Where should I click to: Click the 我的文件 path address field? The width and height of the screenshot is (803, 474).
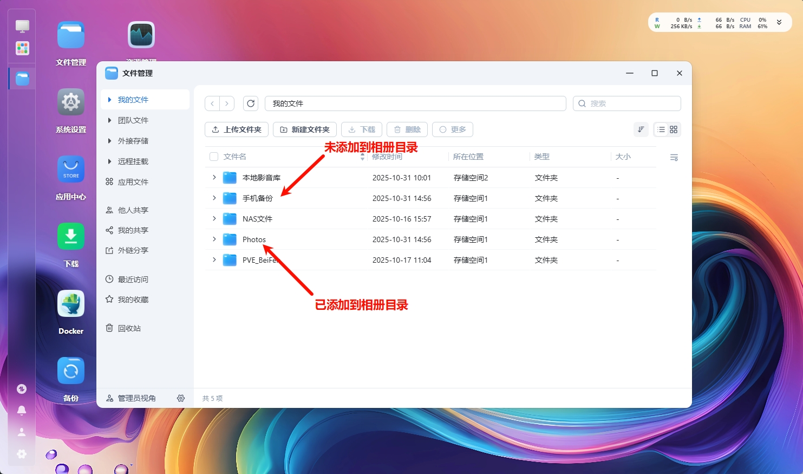coord(415,103)
